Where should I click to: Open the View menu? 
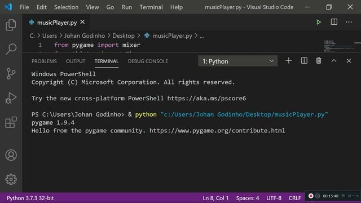point(93,7)
